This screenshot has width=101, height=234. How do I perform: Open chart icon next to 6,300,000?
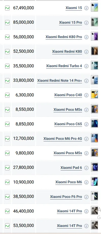click(x=7, y=95)
